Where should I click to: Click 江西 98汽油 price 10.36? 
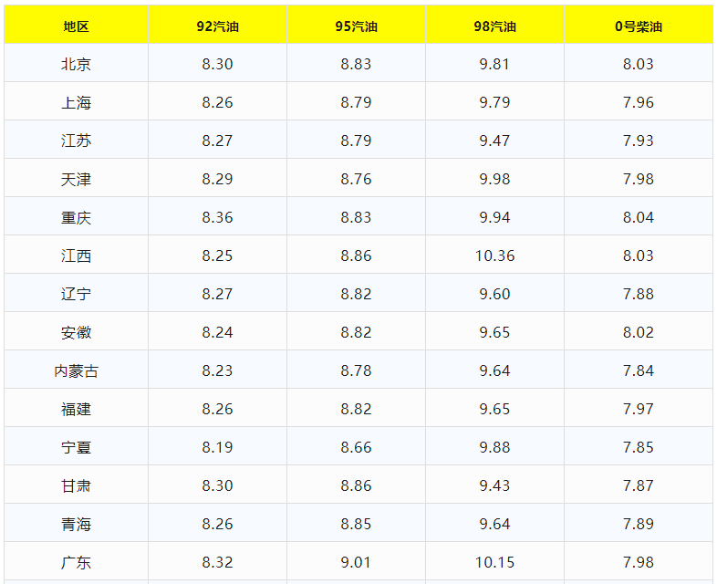pos(494,256)
